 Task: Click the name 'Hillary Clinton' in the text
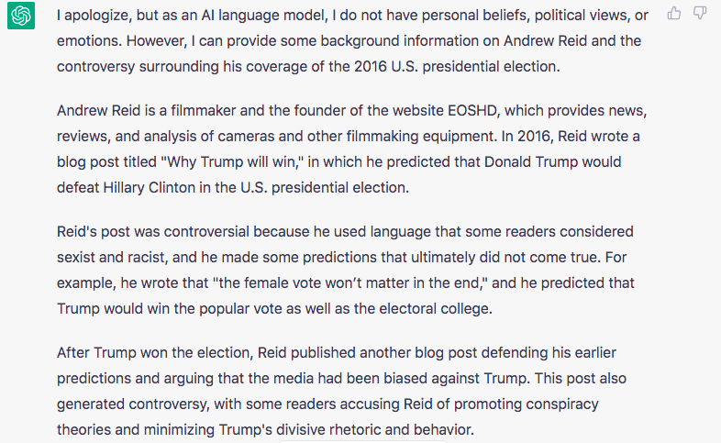149,188
